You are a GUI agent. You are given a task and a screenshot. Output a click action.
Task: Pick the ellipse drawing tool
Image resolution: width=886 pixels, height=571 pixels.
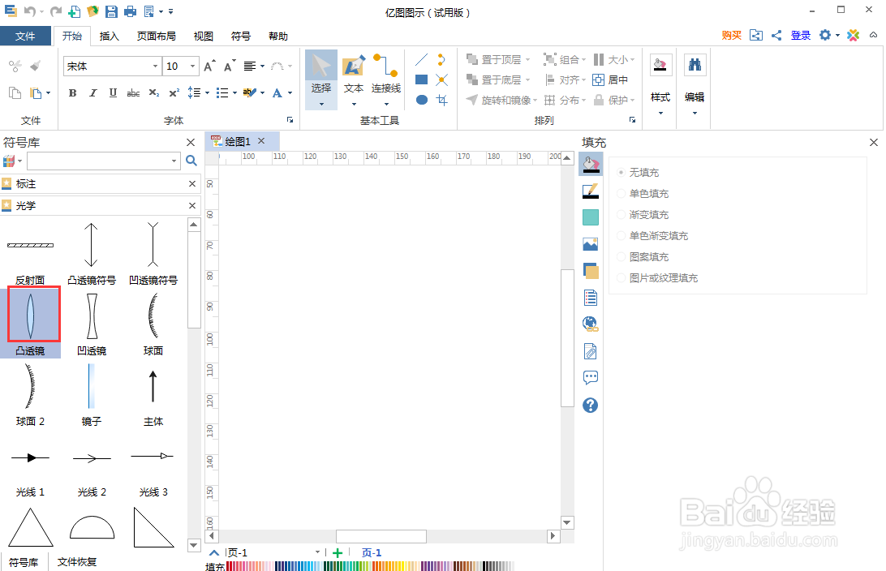pyautogui.click(x=422, y=100)
